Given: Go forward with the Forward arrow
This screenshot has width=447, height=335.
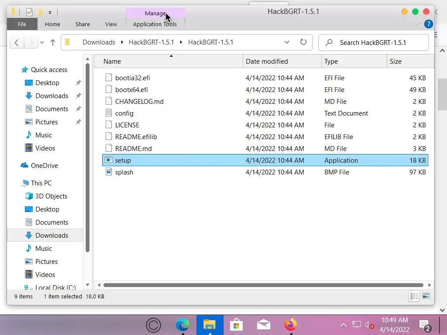Looking at the screenshot, I should (x=31, y=43).
